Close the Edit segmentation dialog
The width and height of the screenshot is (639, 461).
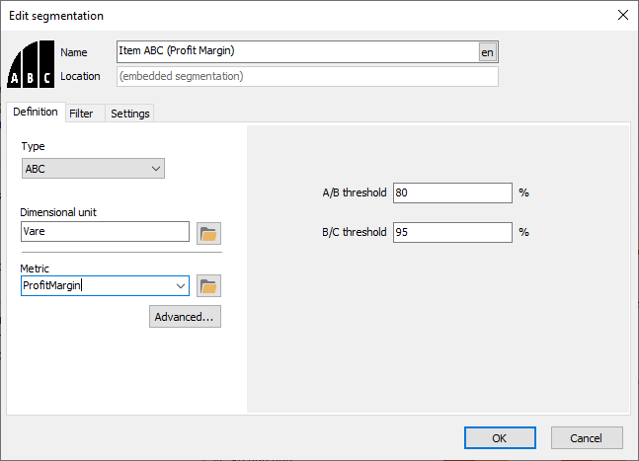tap(622, 15)
